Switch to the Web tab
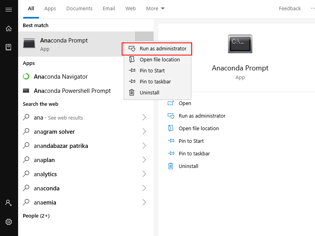This screenshot has width=315, height=236. (x=131, y=8)
